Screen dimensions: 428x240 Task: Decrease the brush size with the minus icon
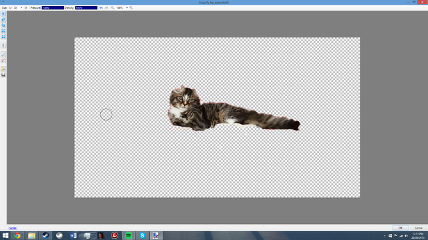(x=11, y=8)
